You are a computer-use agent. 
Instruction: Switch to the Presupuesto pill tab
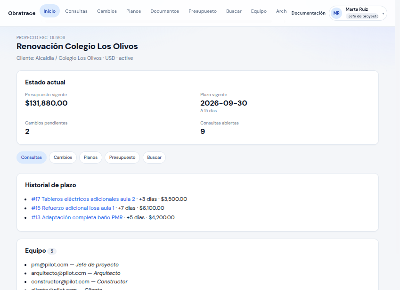122,157
